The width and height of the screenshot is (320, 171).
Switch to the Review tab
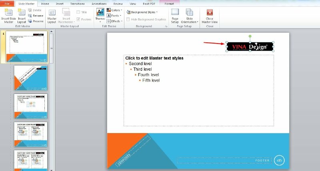(118, 4)
